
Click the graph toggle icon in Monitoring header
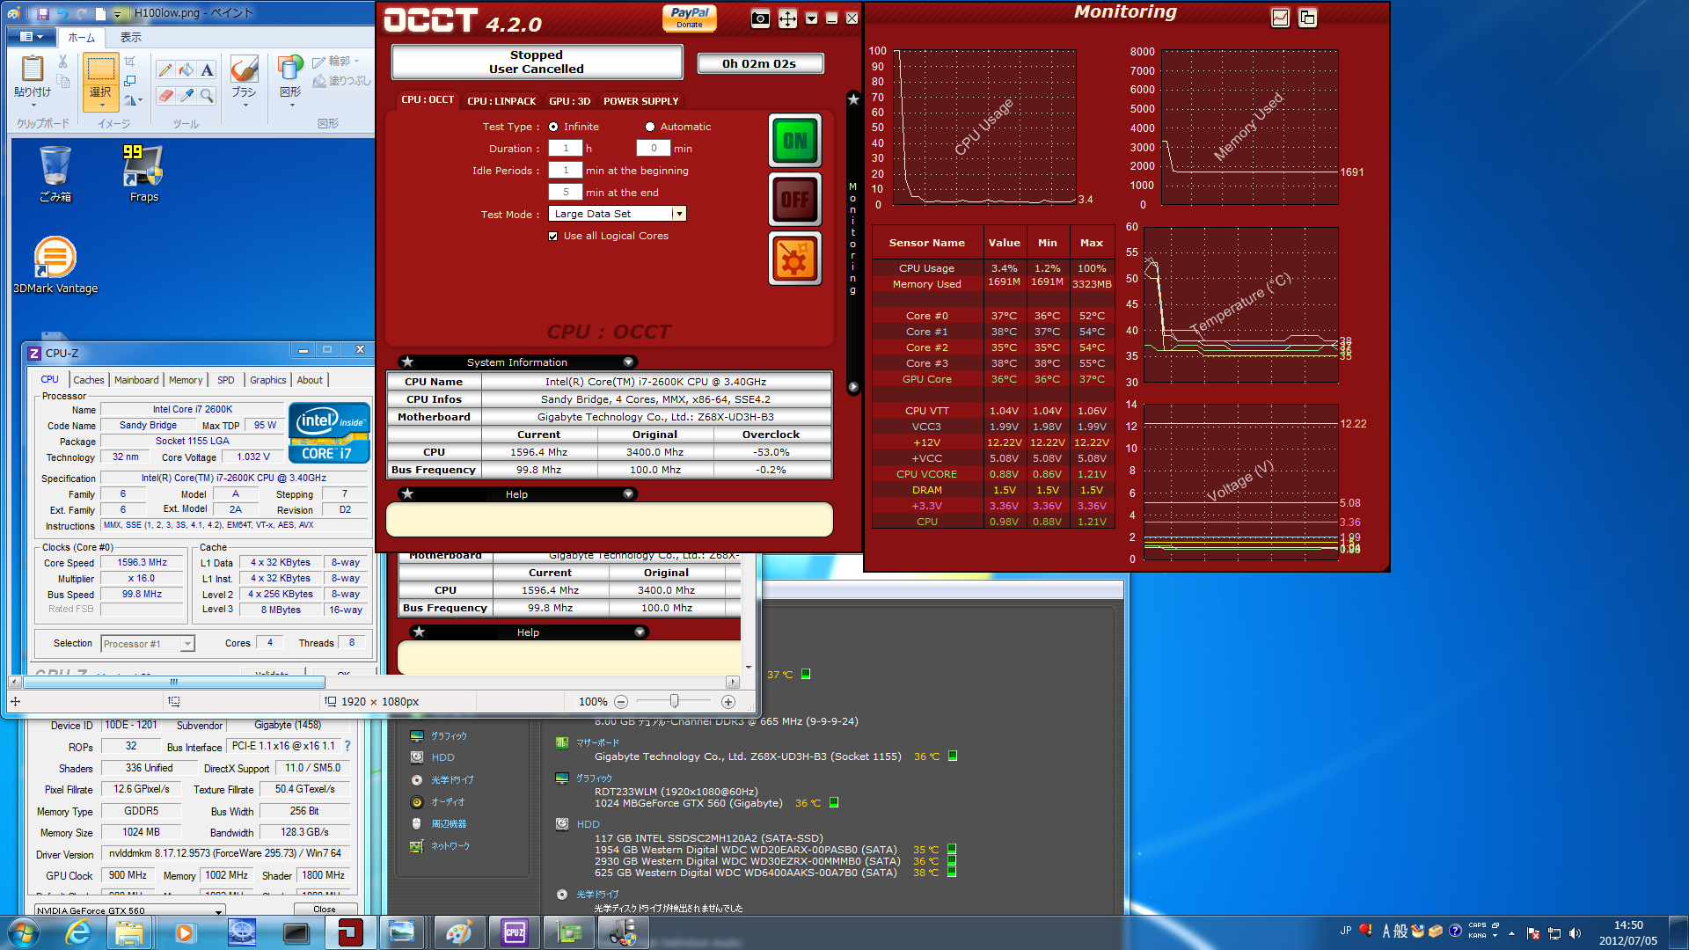1280,18
